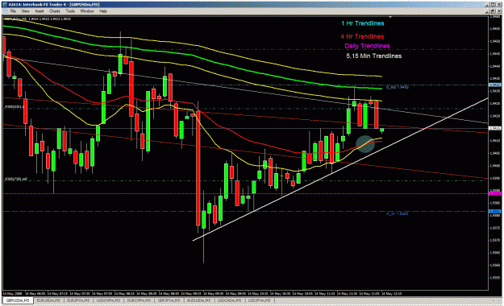Open the Help menu
The height and width of the screenshot is (306, 504).
point(103,11)
